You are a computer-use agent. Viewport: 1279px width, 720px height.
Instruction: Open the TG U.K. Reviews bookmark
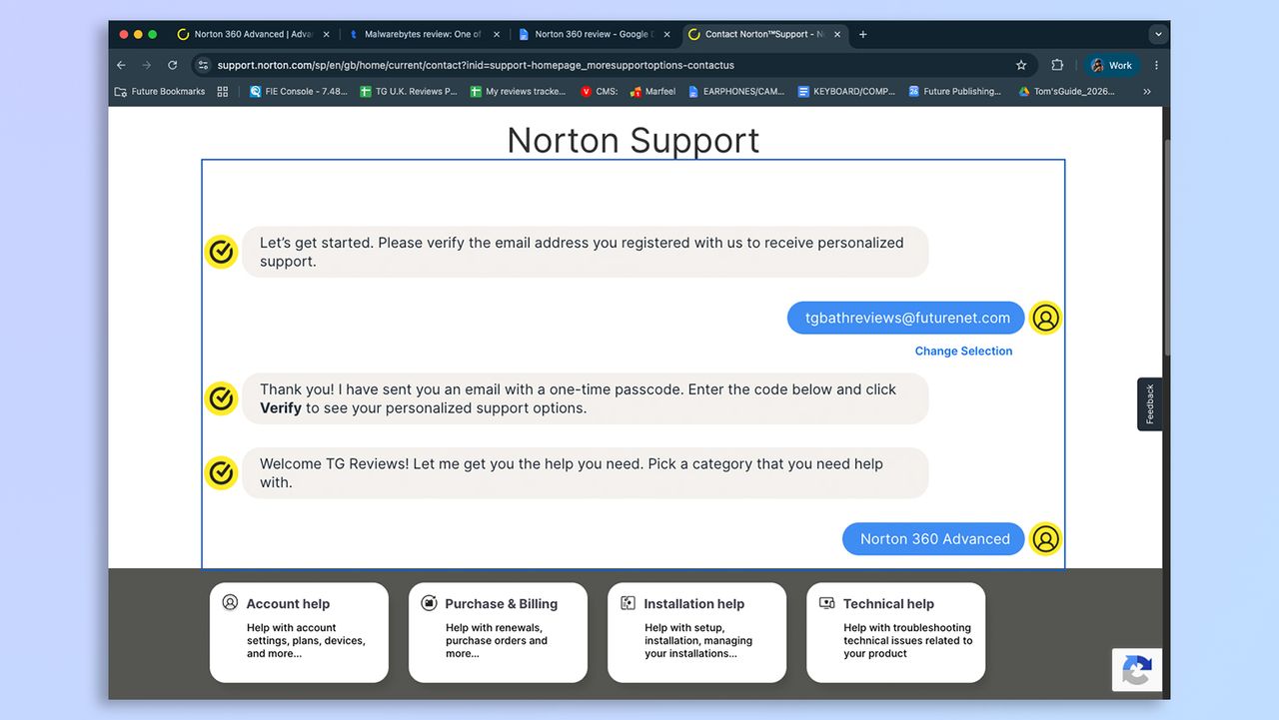coord(409,91)
